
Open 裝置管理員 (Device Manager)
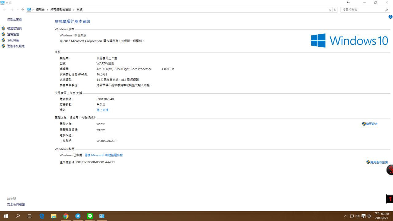tap(14, 29)
